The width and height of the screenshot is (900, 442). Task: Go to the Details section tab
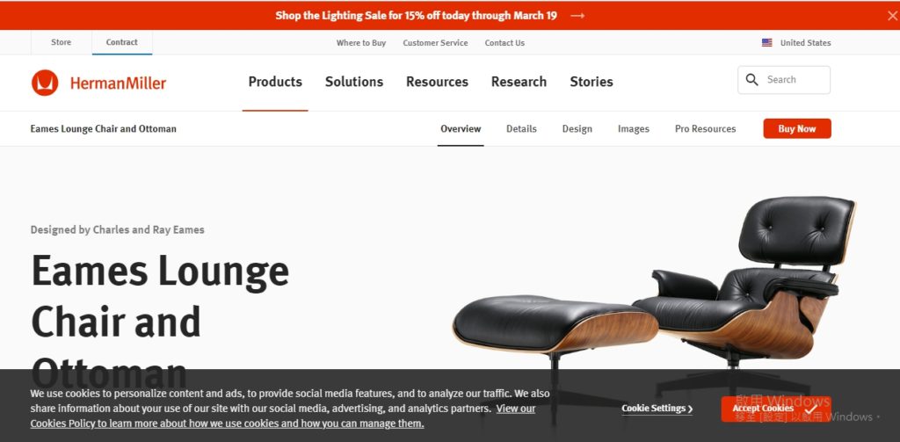point(521,129)
